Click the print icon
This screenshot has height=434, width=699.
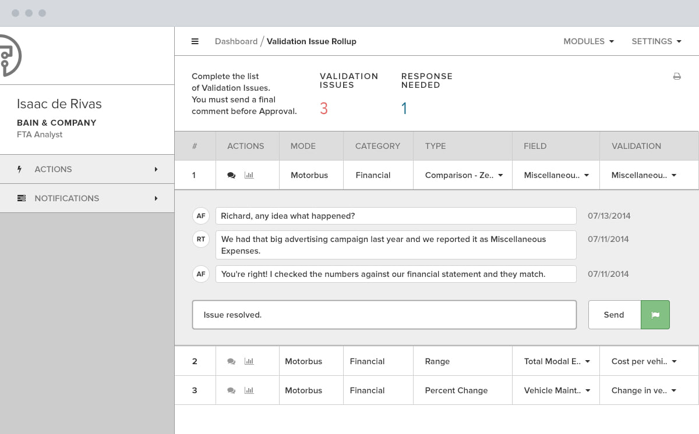[677, 76]
